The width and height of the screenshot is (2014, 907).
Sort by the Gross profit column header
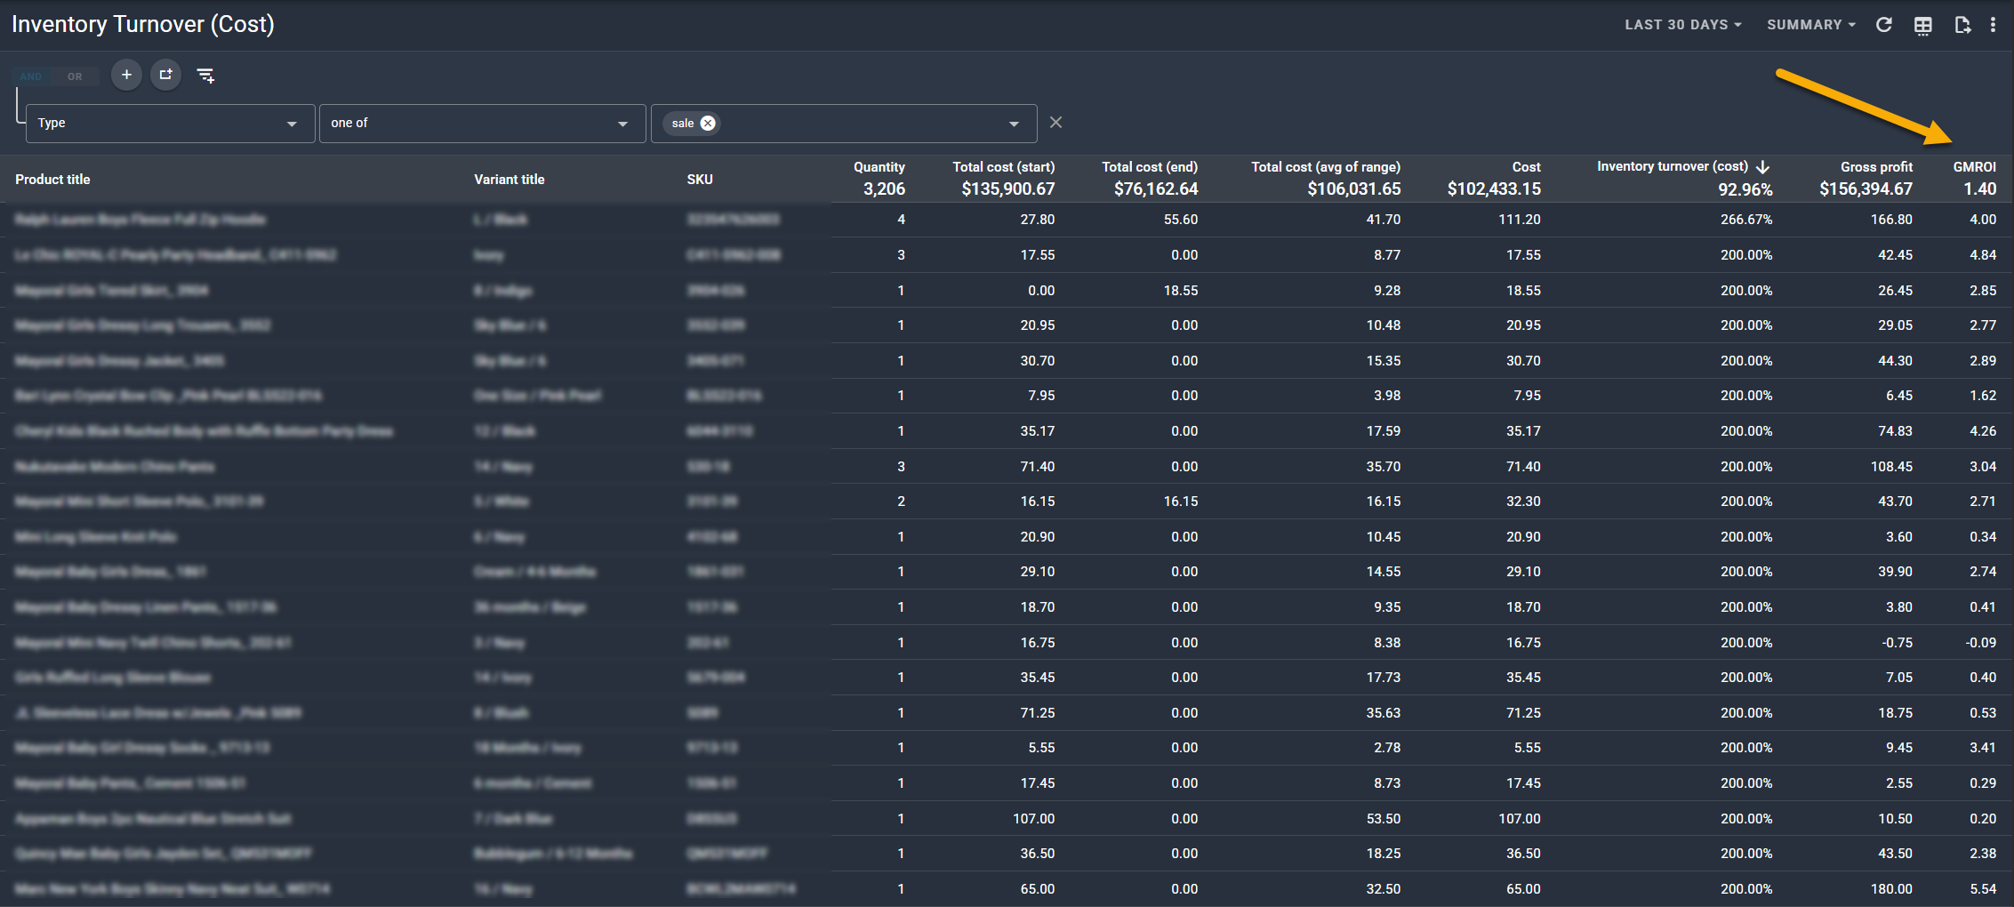tap(1876, 167)
